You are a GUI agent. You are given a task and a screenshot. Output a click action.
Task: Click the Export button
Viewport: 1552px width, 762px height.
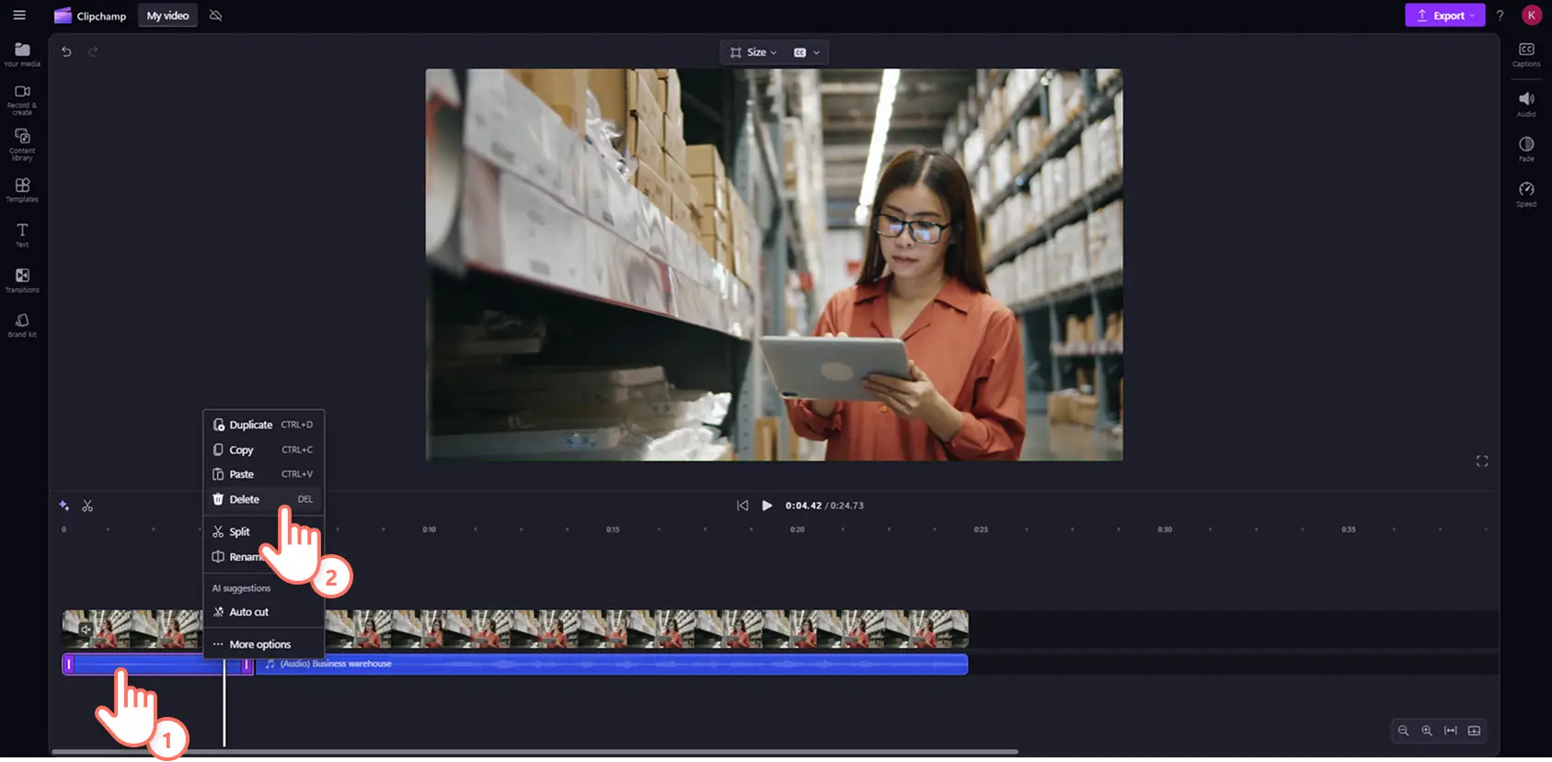pyautogui.click(x=1444, y=16)
